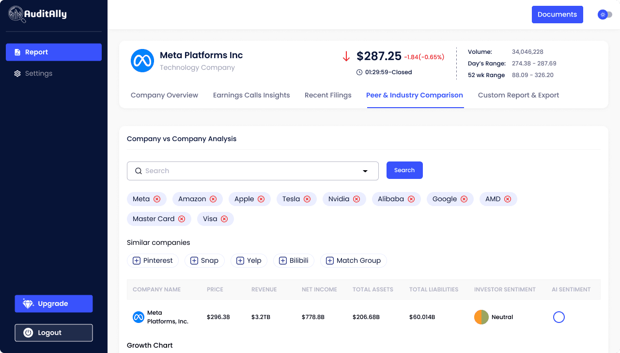Select the AI Sentiment circle for Meta
Viewport: 620px width, 353px height.
click(x=559, y=317)
